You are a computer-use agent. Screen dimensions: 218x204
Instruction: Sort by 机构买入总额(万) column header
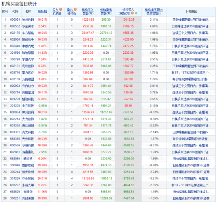click(x=88, y=12)
